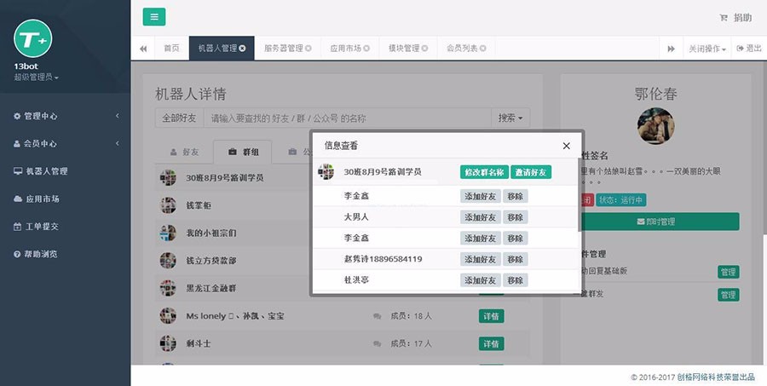This screenshot has height=386, width=767.
Task: Close the 应用市场 tab
Action: [366, 49]
